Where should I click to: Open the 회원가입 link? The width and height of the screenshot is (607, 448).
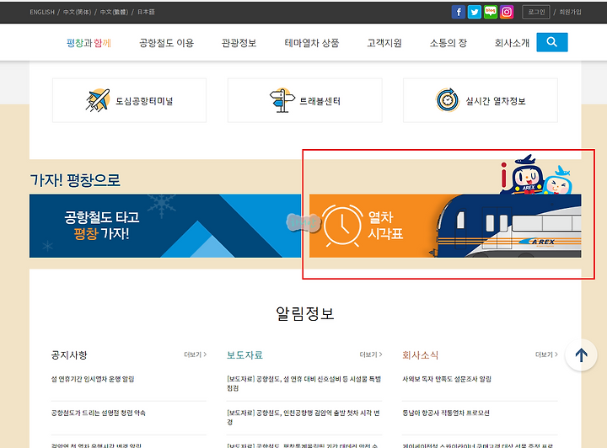click(x=570, y=12)
